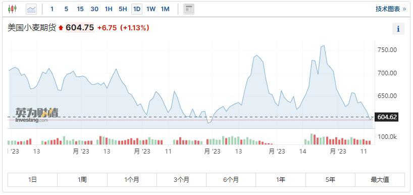413x195 pixels.
Task: Select the 1 minute interval
Action: [x=52, y=9]
